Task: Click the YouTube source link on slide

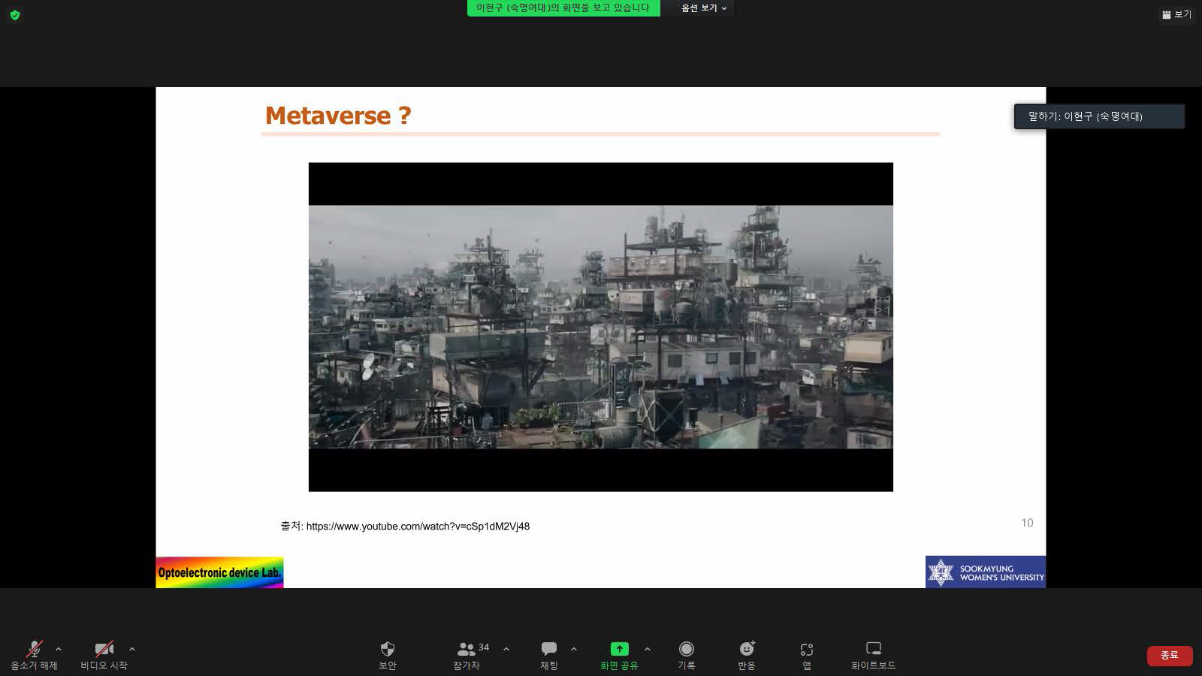Action: tap(418, 527)
